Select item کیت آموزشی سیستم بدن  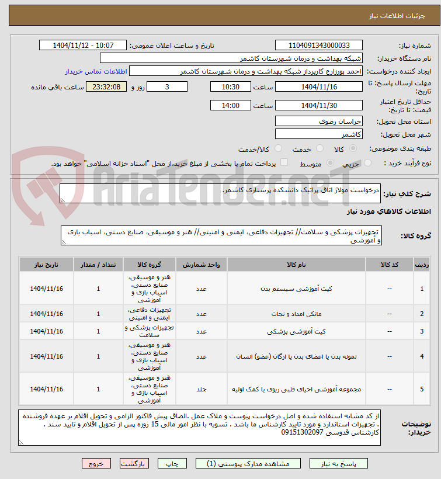click(296, 289)
